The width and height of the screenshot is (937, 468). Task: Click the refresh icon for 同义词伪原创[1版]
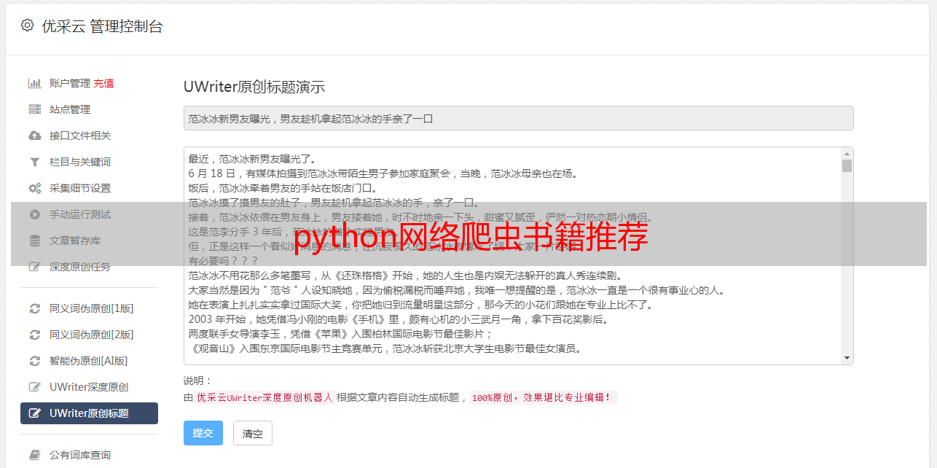(x=34, y=308)
